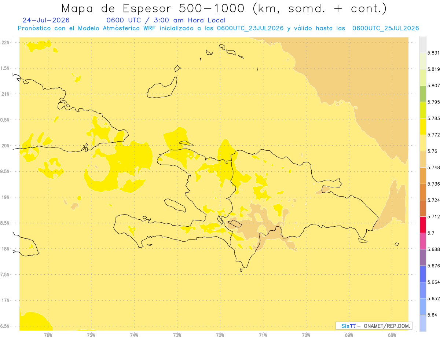The image size is (440, 340).
Task: Pick the orange 5.736–5.748 colorbar segment
Action: tap(423, 176)
